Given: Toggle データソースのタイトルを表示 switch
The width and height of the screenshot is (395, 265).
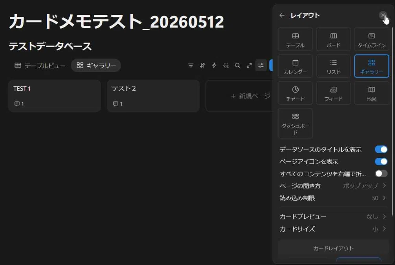Looking at the screenshot, I should (x=381, y=150).
